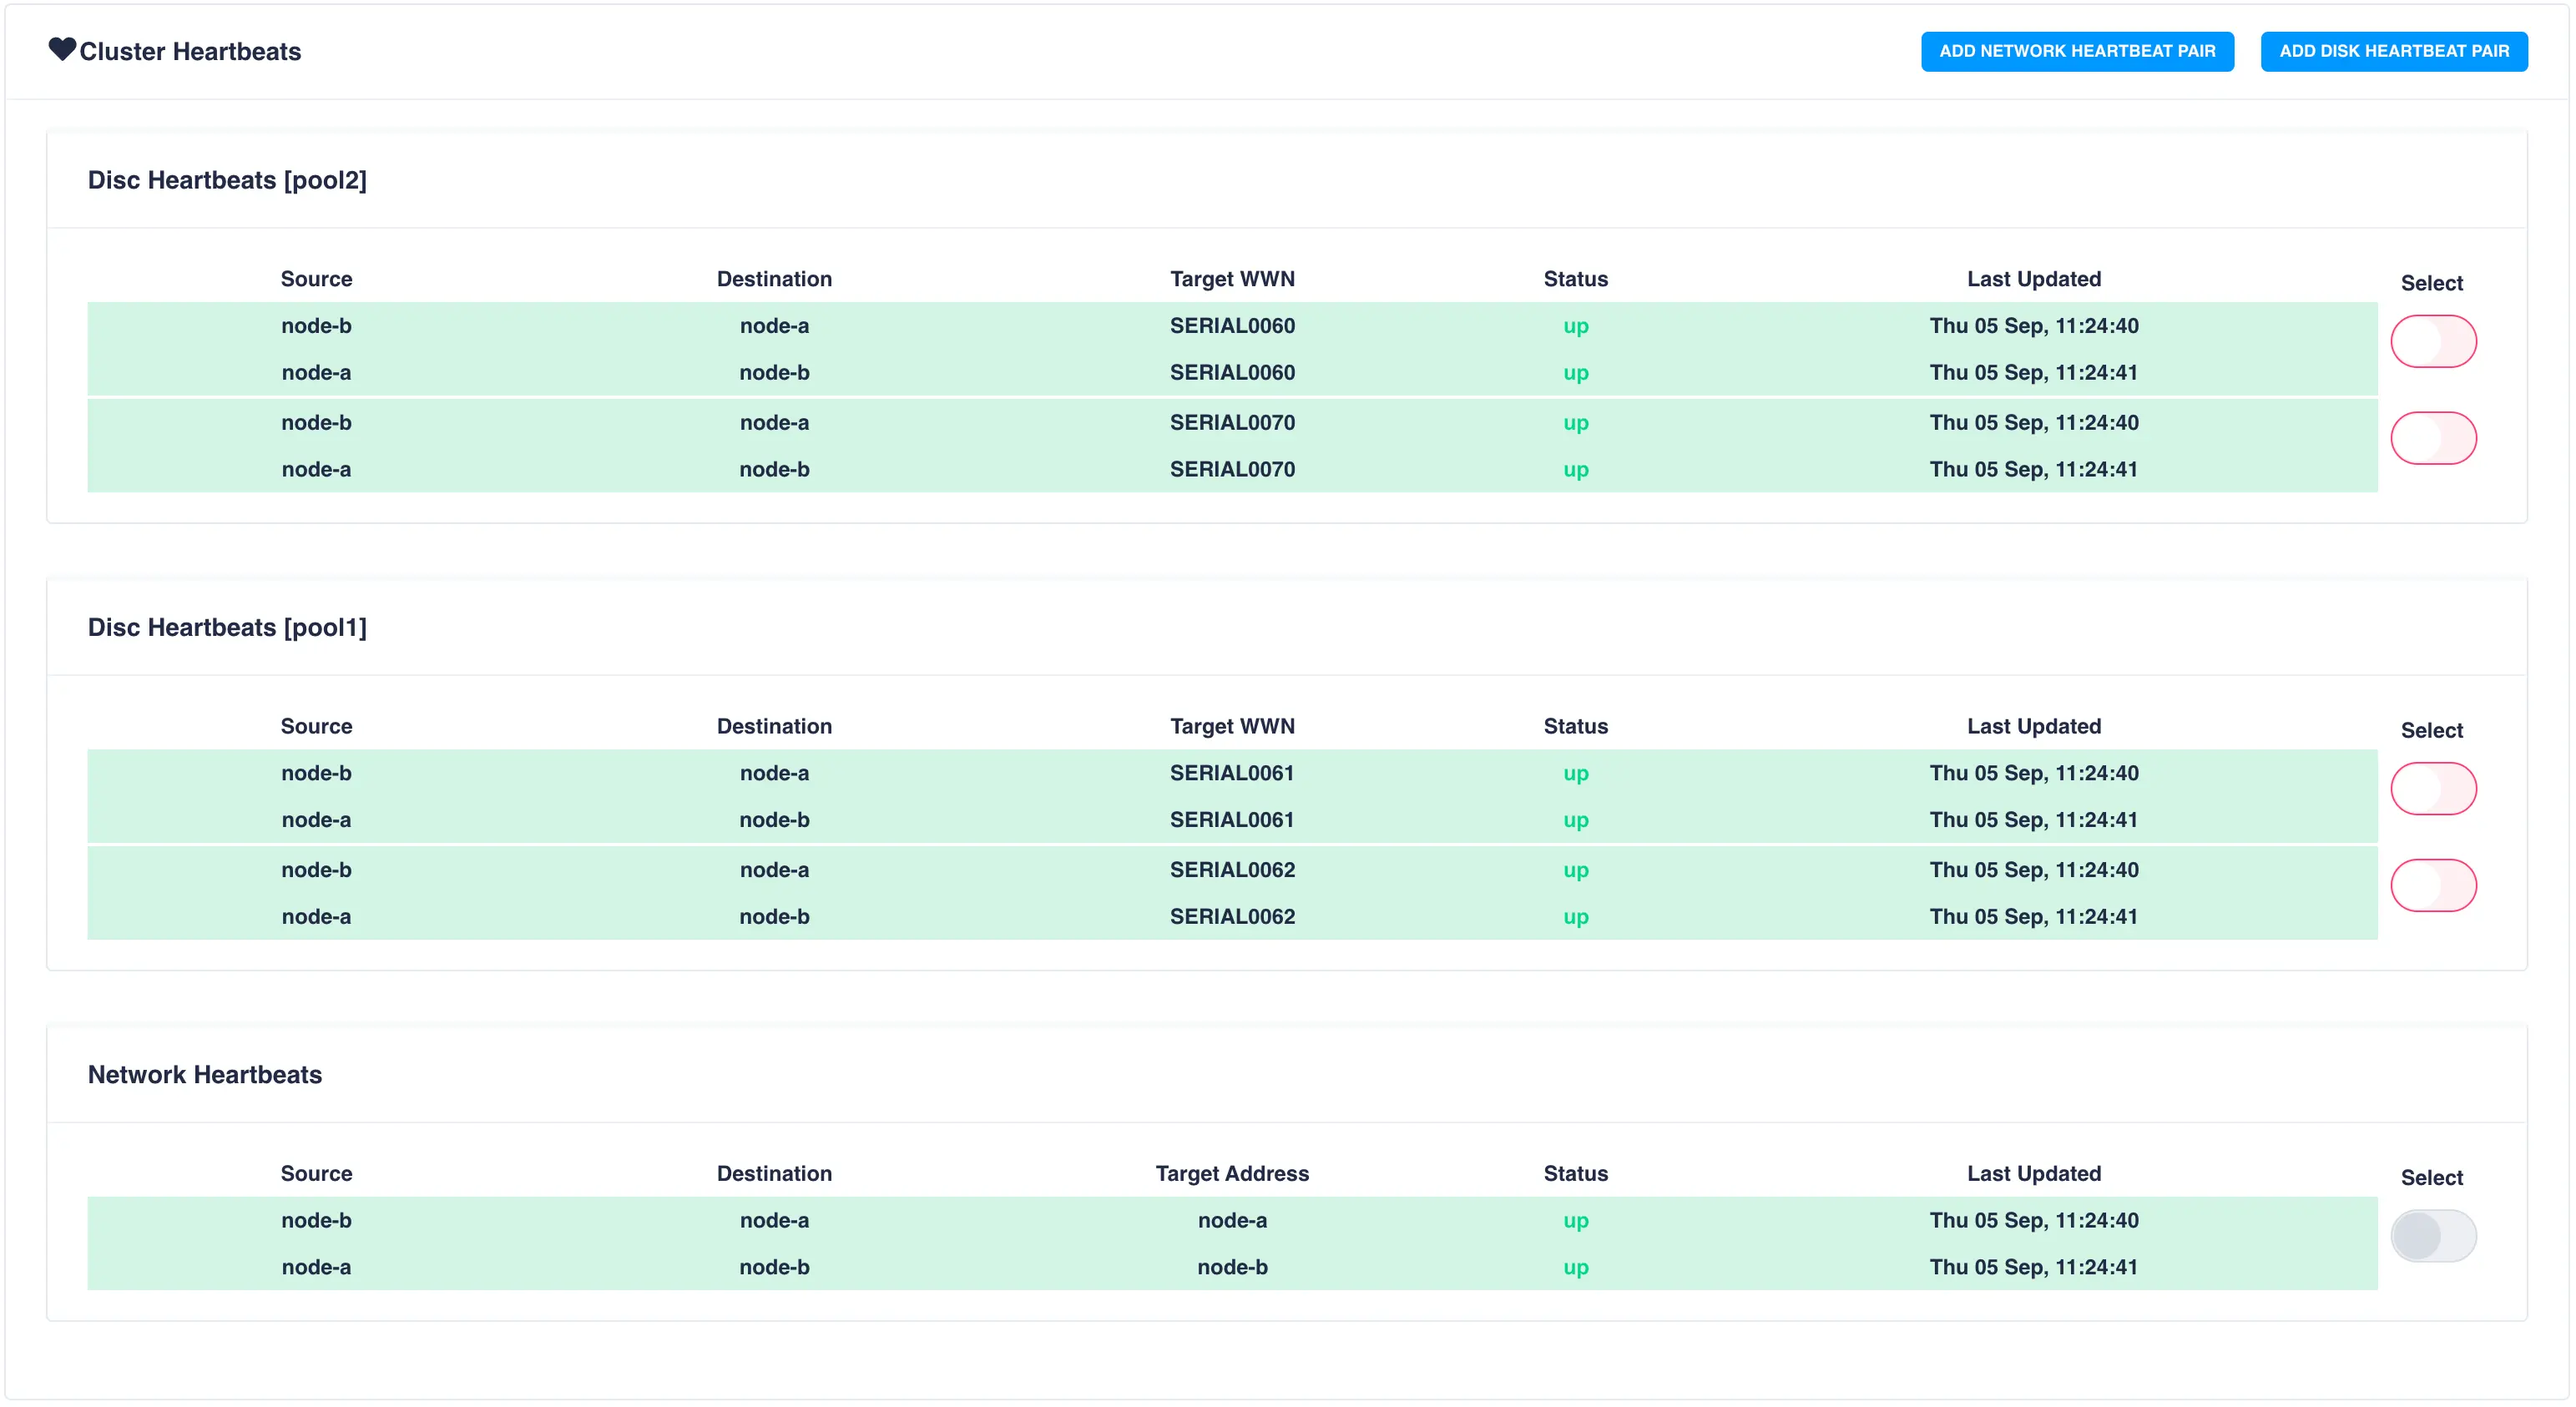Click 'up' status in second SERIAL0070 row
Screen dimensions: 2576x1407
[1575, 471]
